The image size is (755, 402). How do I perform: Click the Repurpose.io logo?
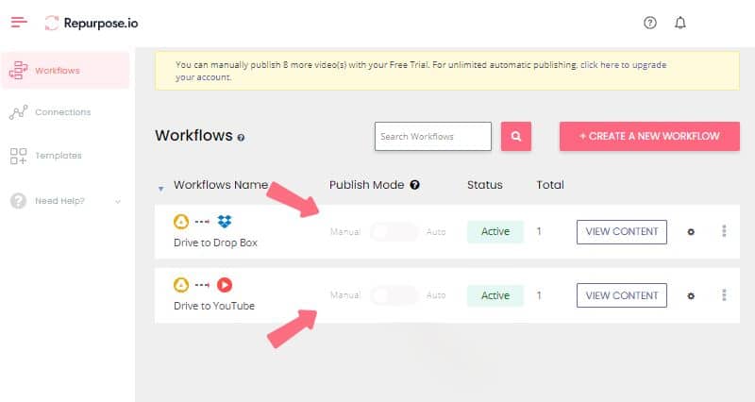(x=92, y=23)
